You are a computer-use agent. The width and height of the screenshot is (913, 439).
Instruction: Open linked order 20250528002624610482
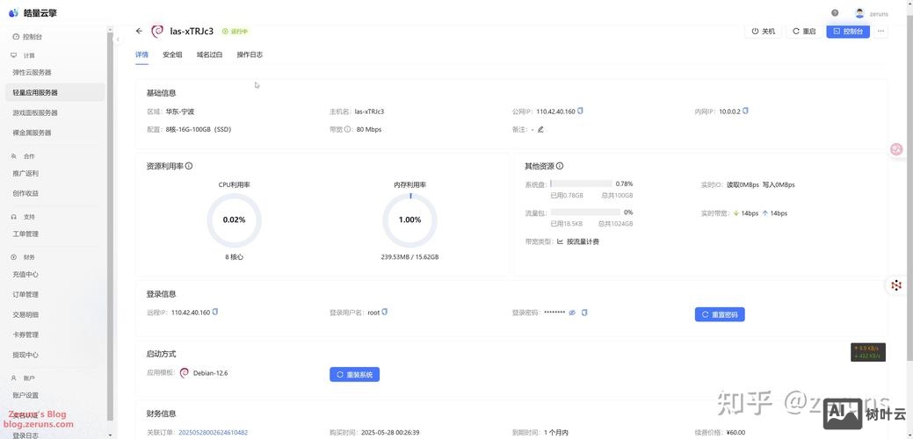tap(214, 432)
